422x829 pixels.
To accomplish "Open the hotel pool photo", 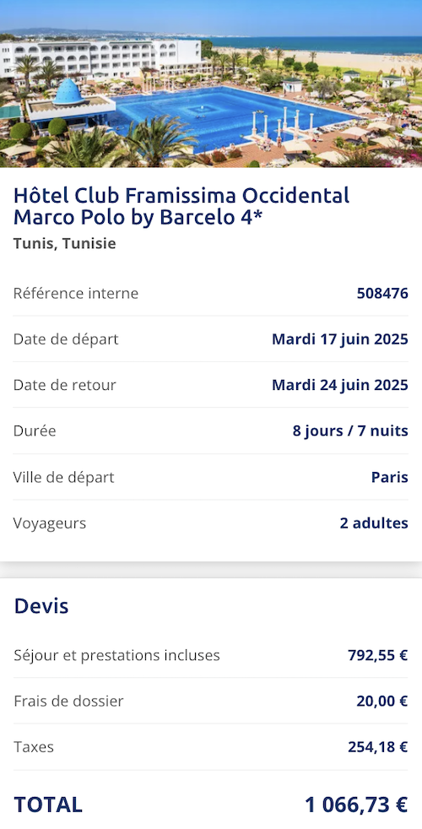I will [211, 84].
